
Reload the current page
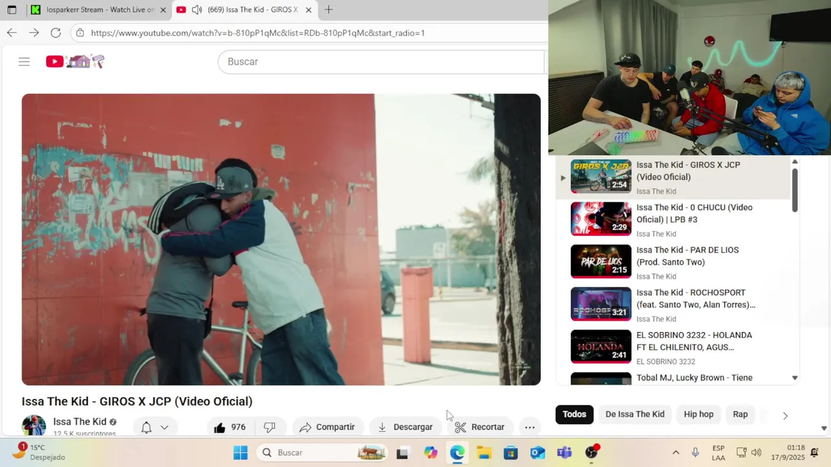pos(56,32)
